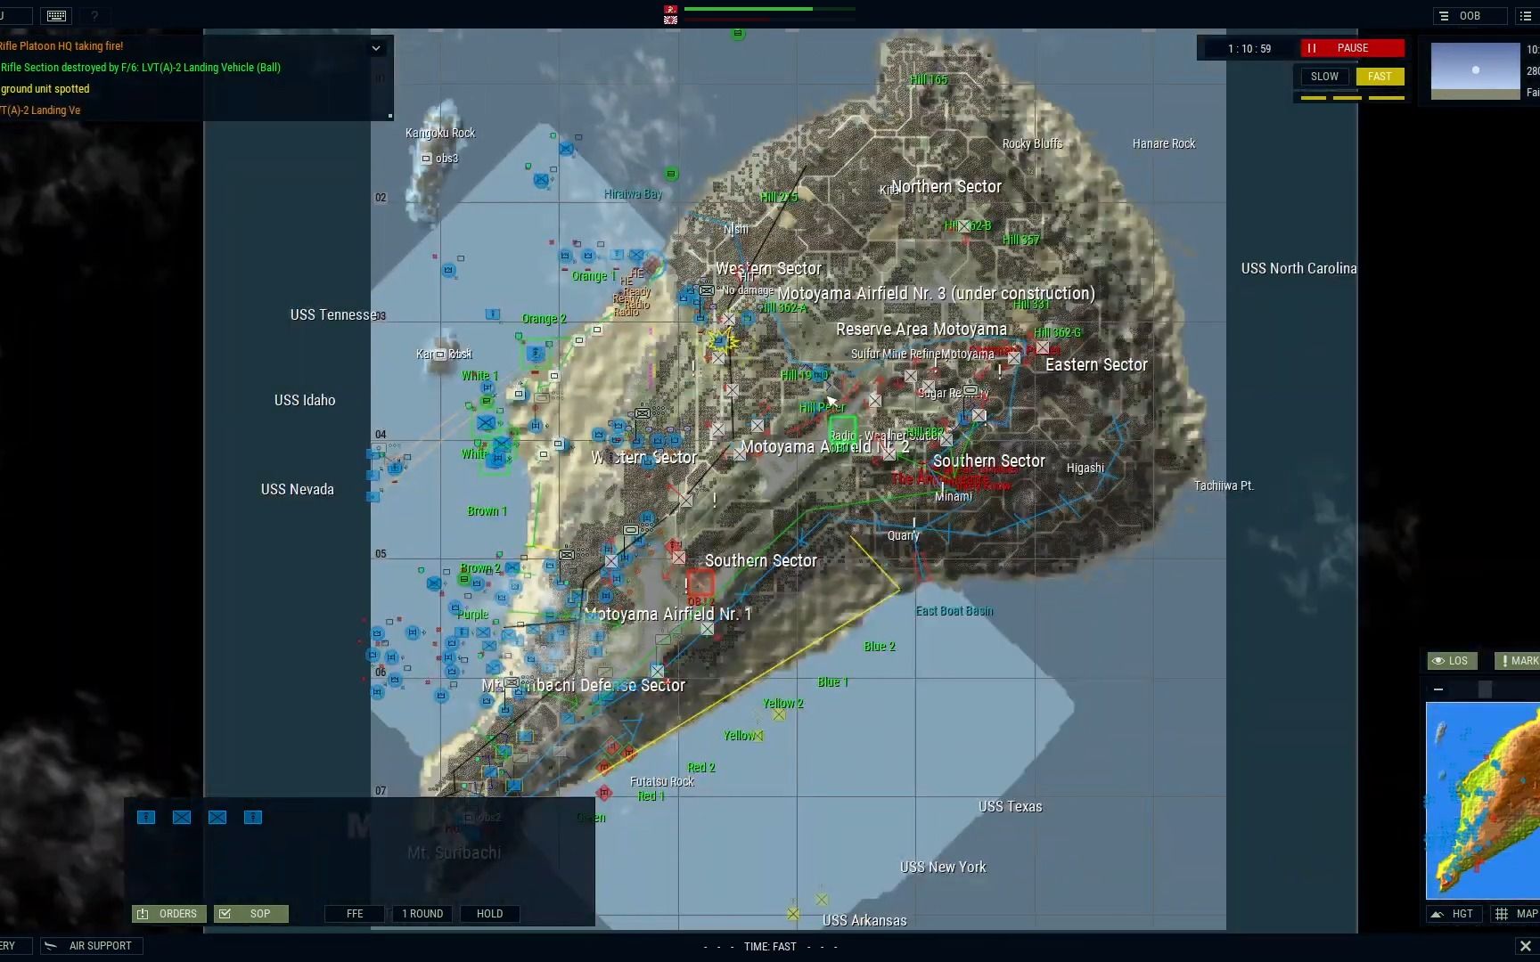
Task: Click the Tachiiwa Pt. label
Action: pos(1224,485)
